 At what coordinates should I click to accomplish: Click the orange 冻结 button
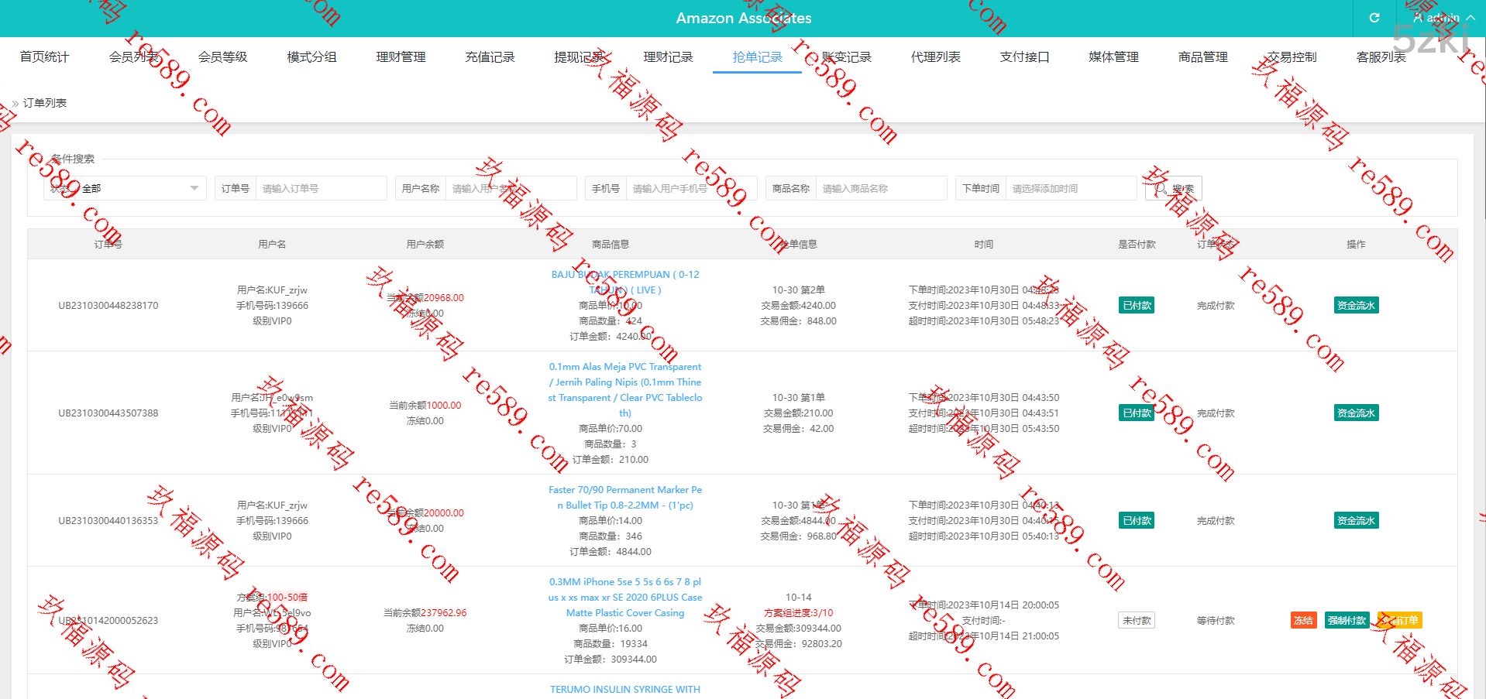tap(1303, 620)
